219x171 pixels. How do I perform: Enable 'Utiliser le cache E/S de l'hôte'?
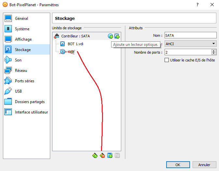coord(167,60)
